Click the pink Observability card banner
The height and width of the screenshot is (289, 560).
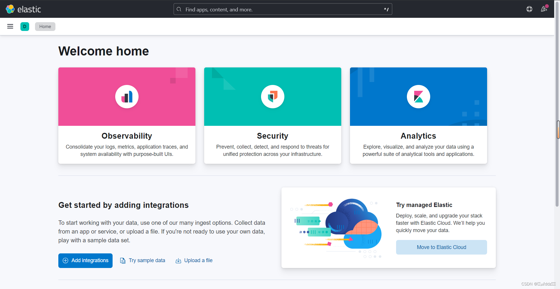point(127,97)
